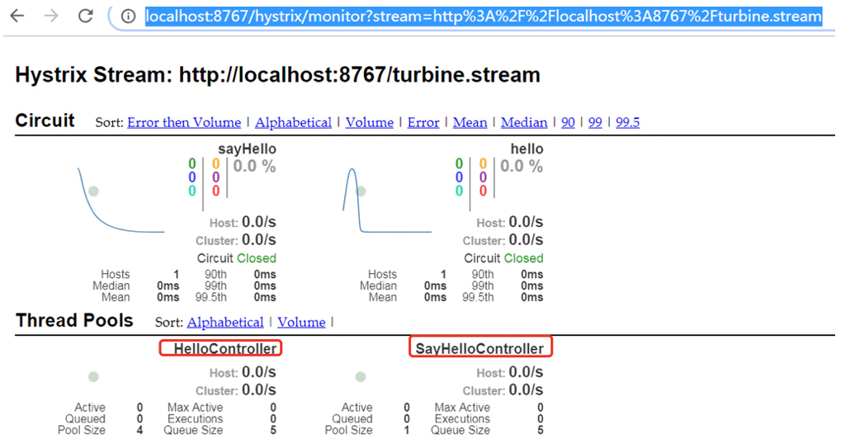Sort circuits by Volume

tap(369, 122)
